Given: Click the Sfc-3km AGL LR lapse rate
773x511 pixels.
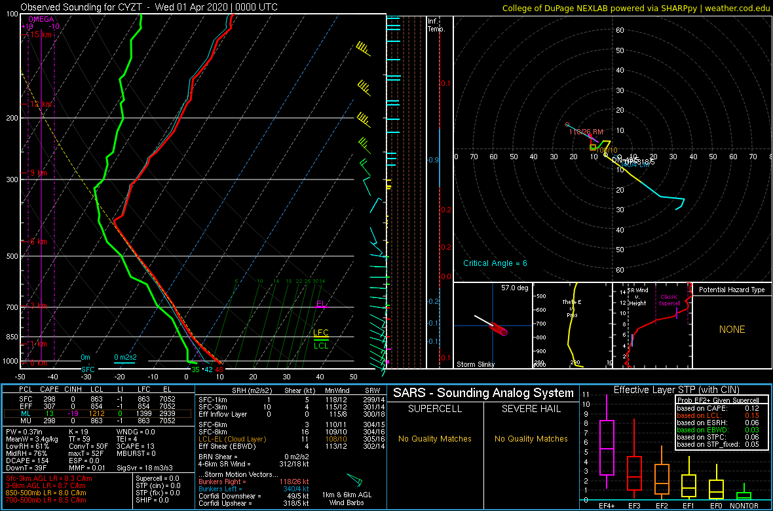Looking at the screenshot, I should [49, 479].
